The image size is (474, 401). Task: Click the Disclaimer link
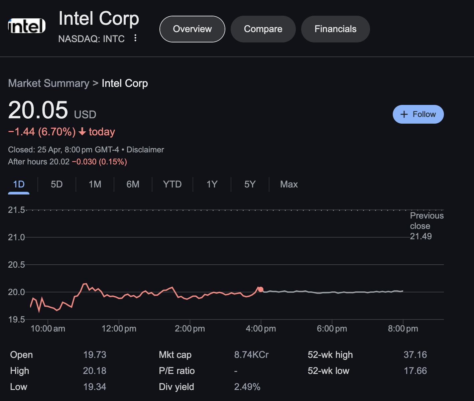145,150
